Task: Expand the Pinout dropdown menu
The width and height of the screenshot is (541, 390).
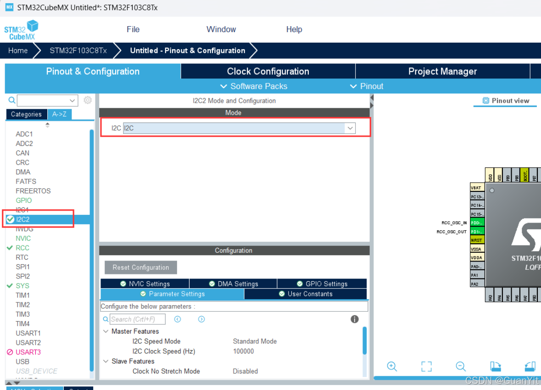Action: point(367,86)
